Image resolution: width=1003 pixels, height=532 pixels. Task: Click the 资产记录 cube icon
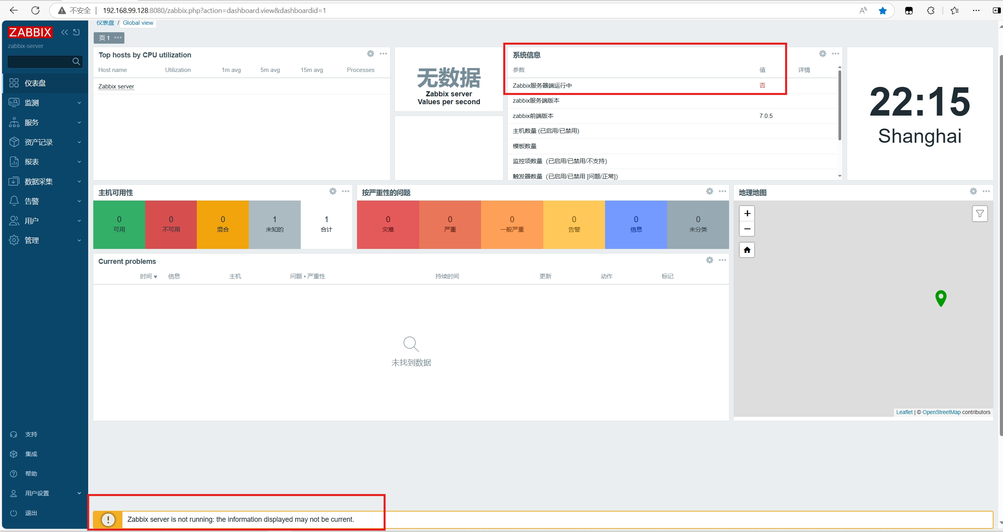pos(14,142)
